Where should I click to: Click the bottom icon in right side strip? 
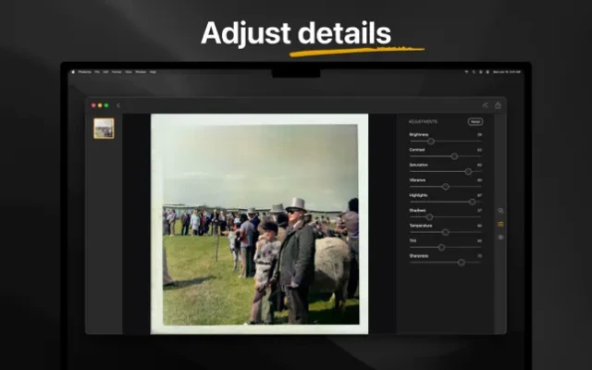(x=501, y=237)
